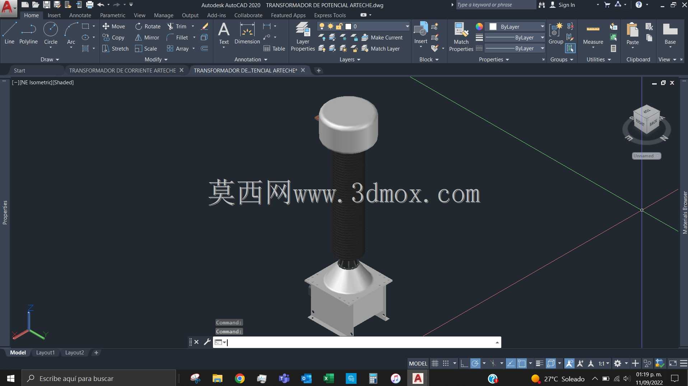Toggle snap mode in status bar

(x=446, y=363)
